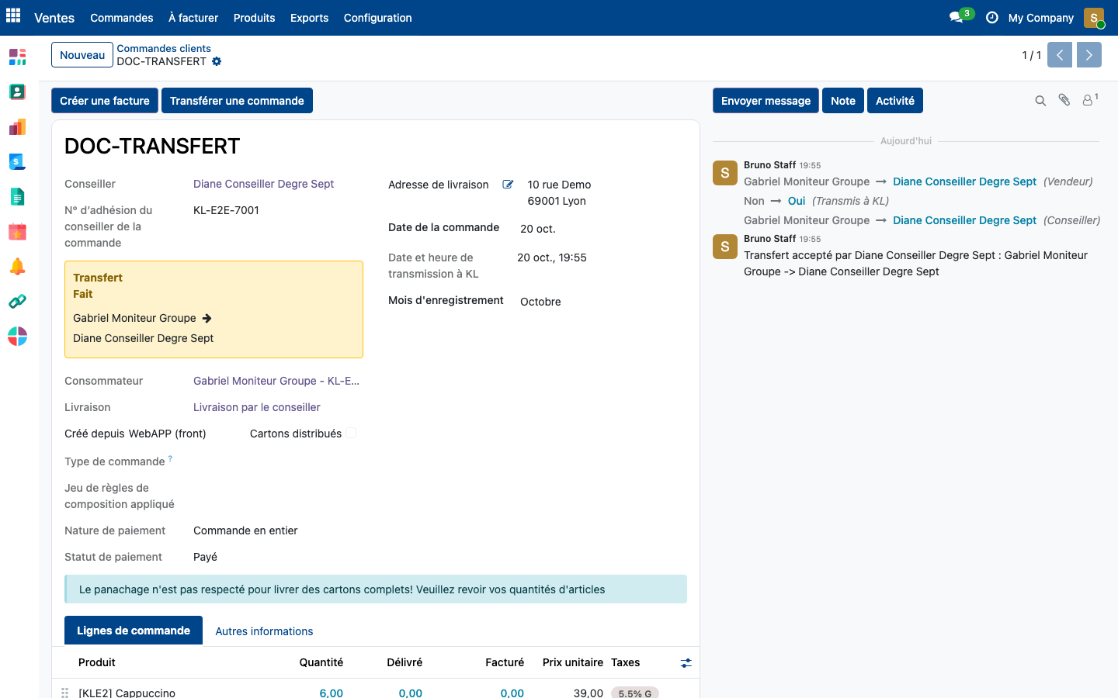
Task: Click Transférer une commande
Action: [237, 101]
